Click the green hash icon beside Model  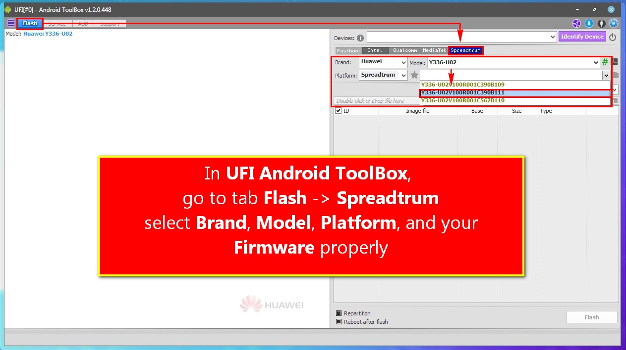click(605, 62)
